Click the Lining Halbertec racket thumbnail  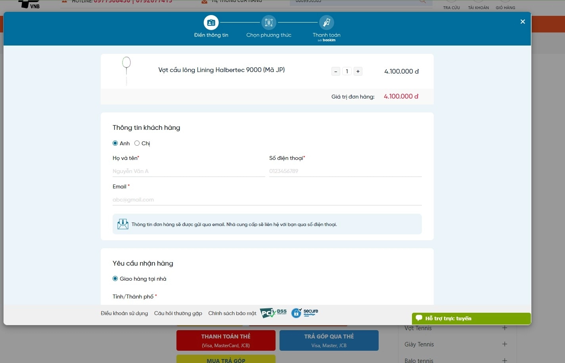pyautogui.click(x=126, y=71)
